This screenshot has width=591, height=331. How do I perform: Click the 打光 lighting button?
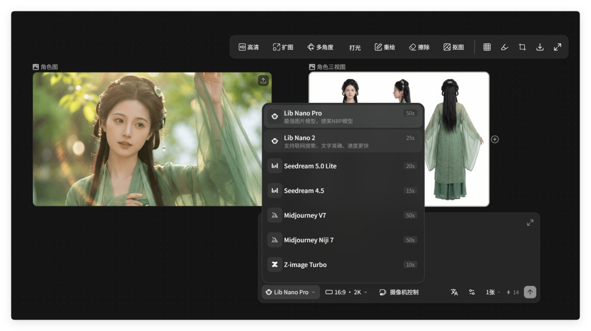tap(355, 48)
